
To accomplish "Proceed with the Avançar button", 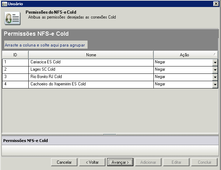I will pos(120,162).
